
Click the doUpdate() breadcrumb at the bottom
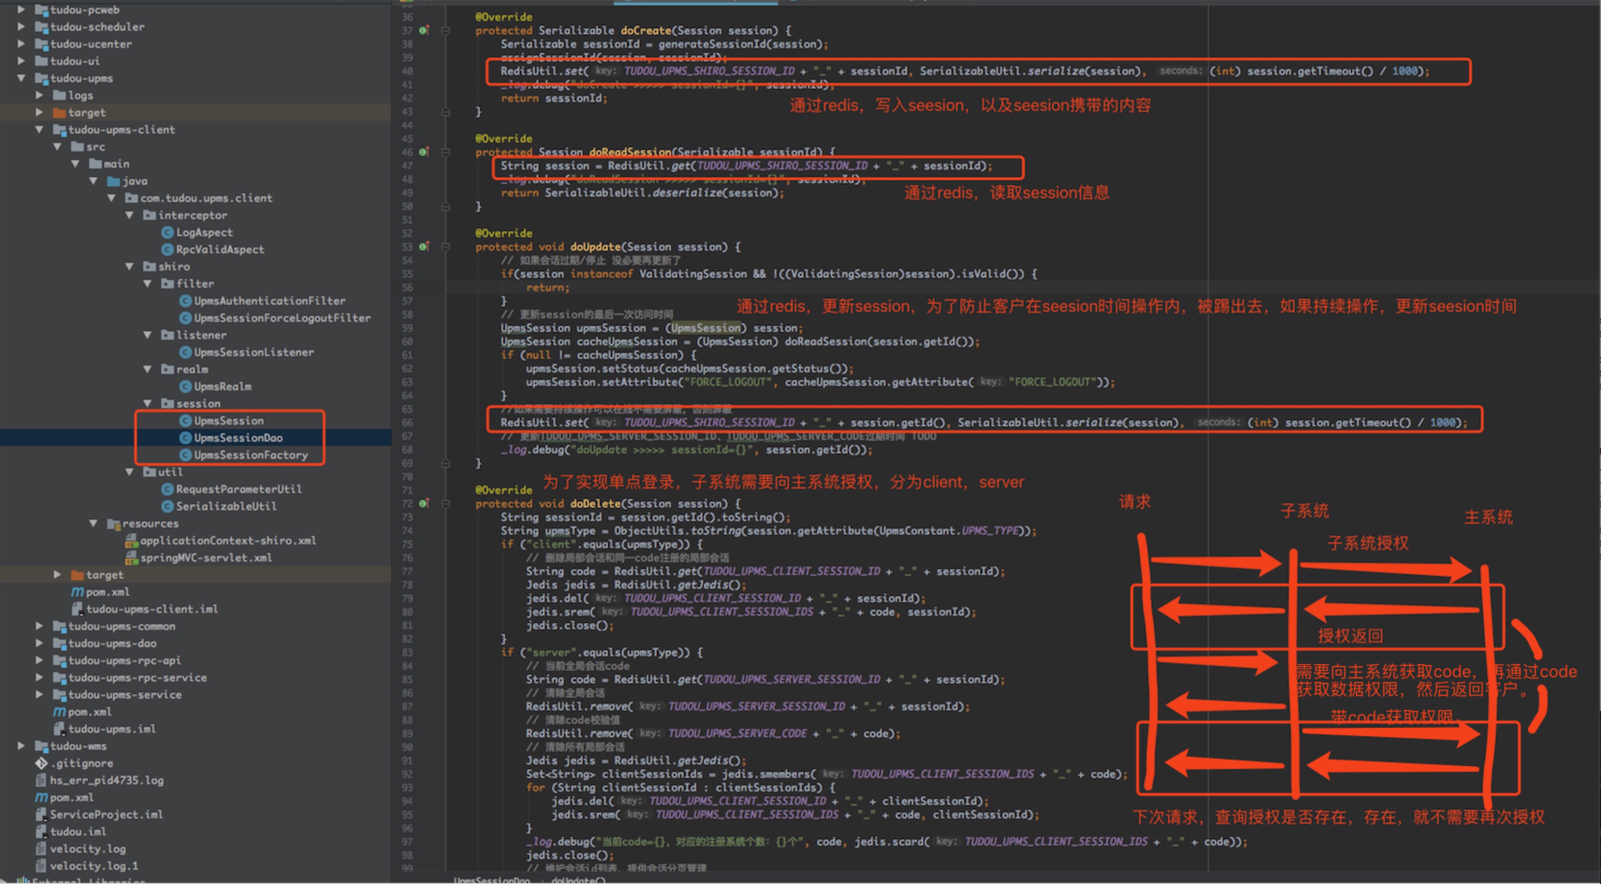pos(578,880)
